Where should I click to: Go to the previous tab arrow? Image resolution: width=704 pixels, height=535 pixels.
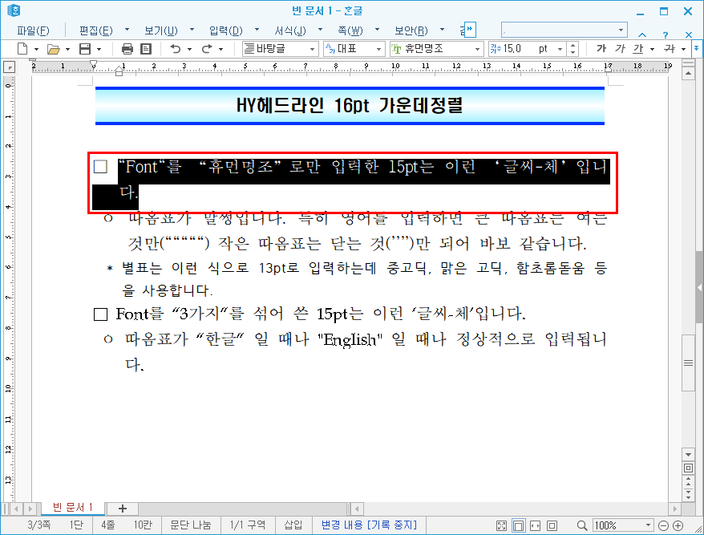[x=17, y=509]
